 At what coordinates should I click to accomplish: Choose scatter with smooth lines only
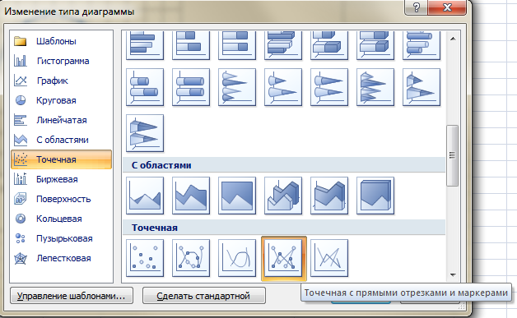237,258
